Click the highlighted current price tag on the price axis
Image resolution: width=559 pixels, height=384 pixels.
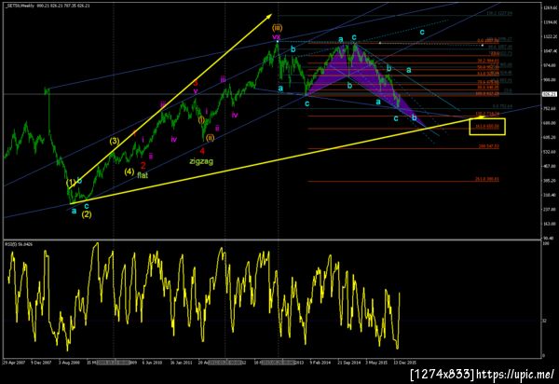[550, 94]
